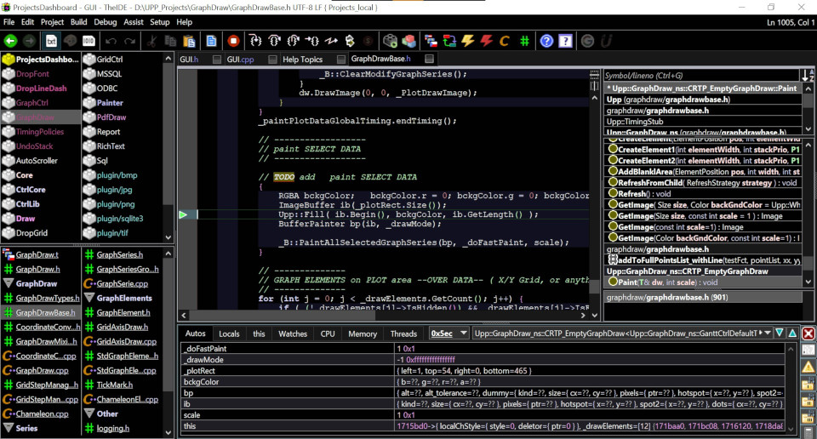Image resolution: width=817 pixels, height=439 pixels.
Task: Click the green hash toolbar icon
Action: pos(525,40)
